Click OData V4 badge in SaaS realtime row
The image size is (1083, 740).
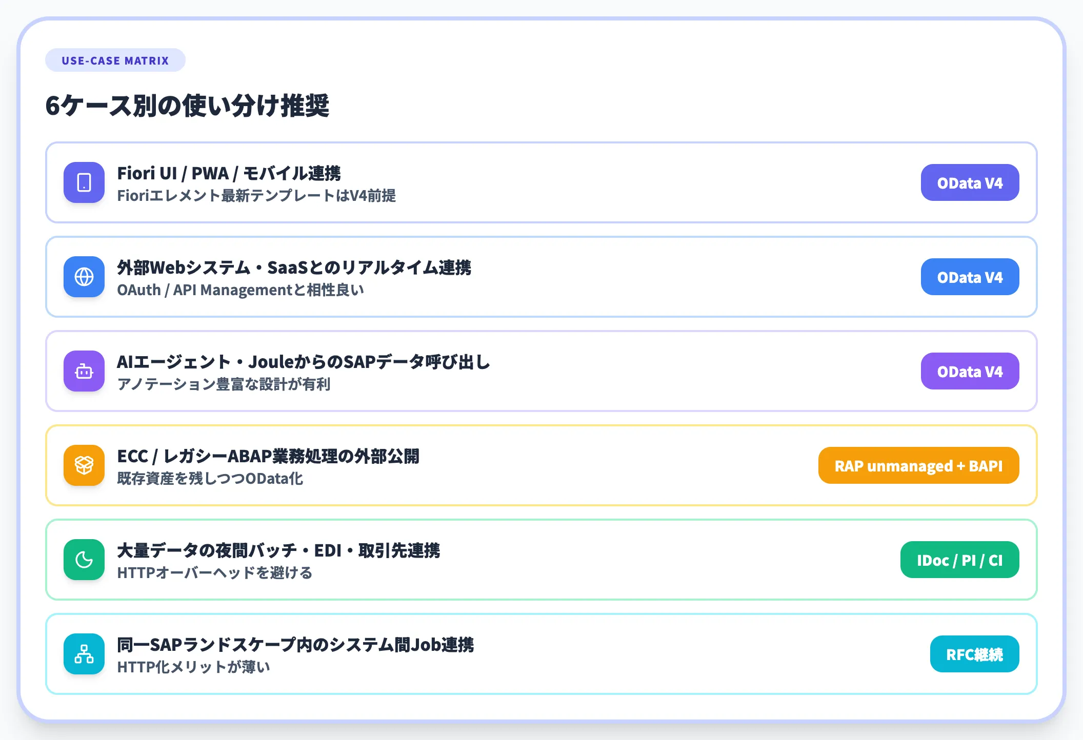click(970, 277)
